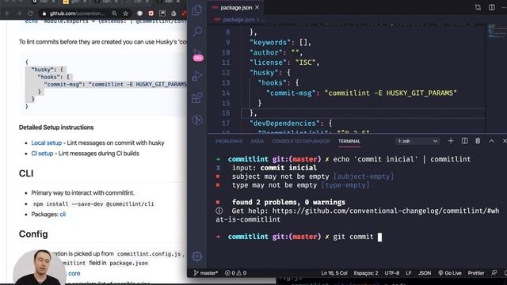Screen dimensions: 507x285
Task: Open Source Control view with pending changes badge
Action: (x=197, y=55)
